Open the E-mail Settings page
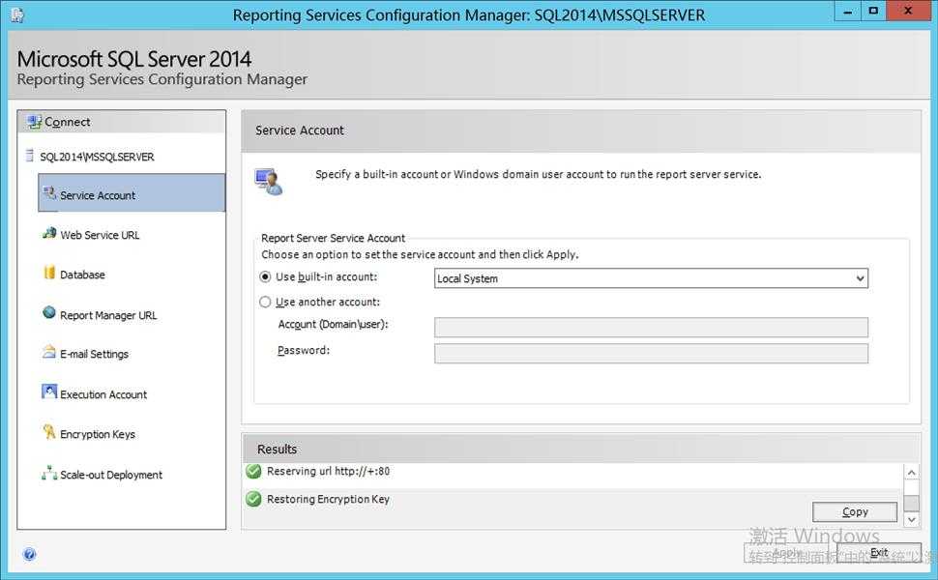The height and width of the screenshot is (580, 938). pos(94,354)
